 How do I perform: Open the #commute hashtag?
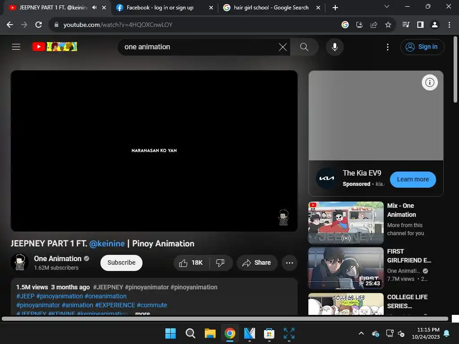pos(152,305)
